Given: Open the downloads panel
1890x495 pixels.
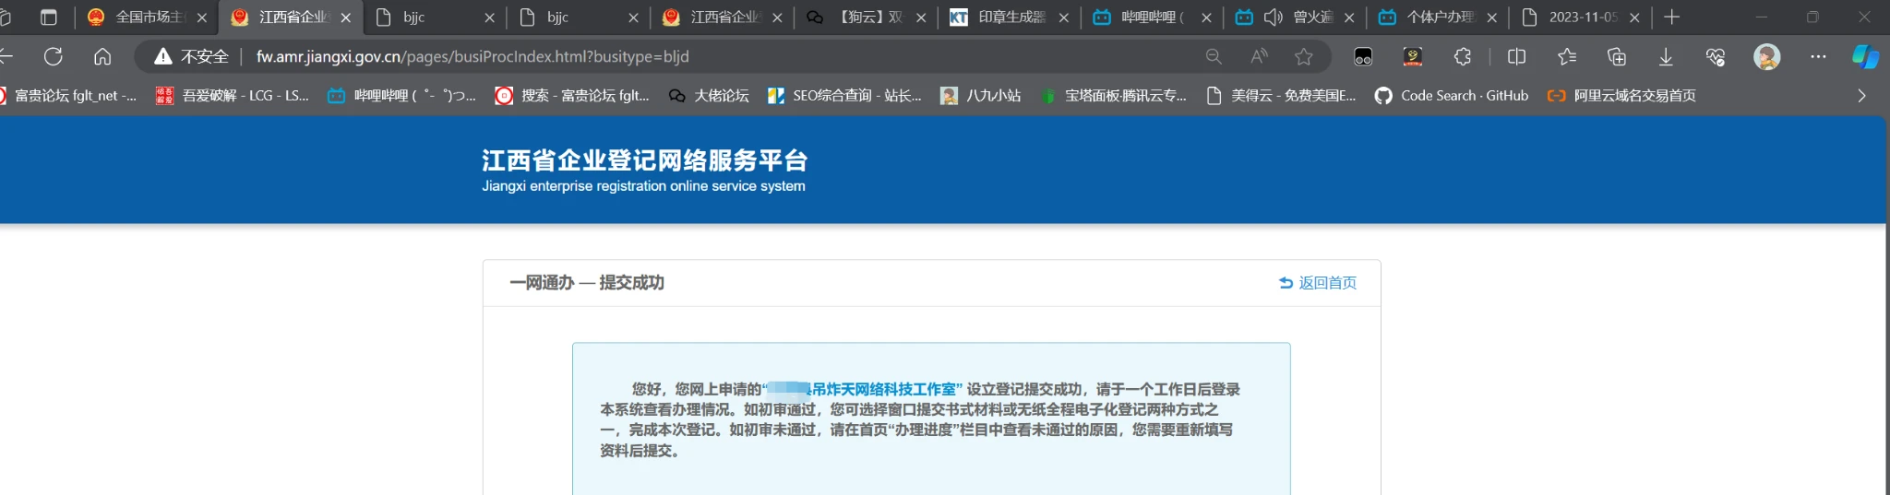Looking at the screenshot, I should tap(1666, 56).
